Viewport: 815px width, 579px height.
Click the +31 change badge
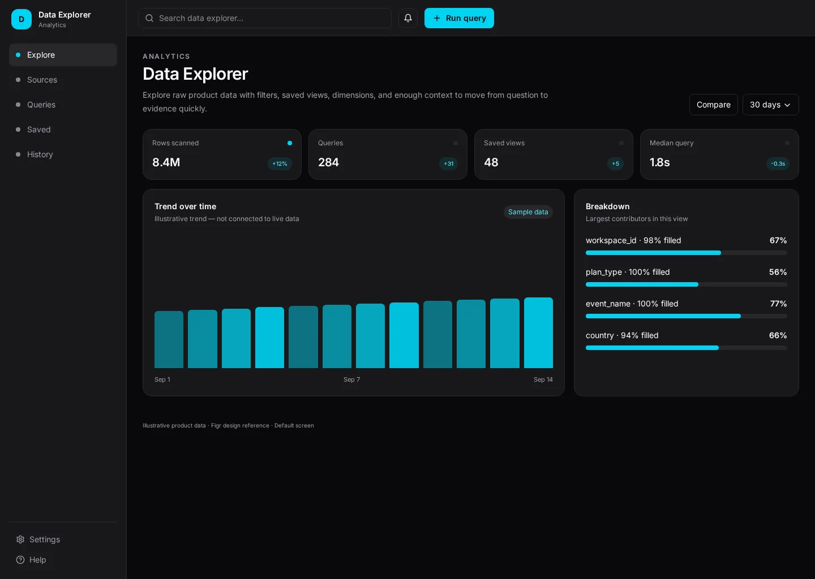pyautogui.click(x=448, y=164)
